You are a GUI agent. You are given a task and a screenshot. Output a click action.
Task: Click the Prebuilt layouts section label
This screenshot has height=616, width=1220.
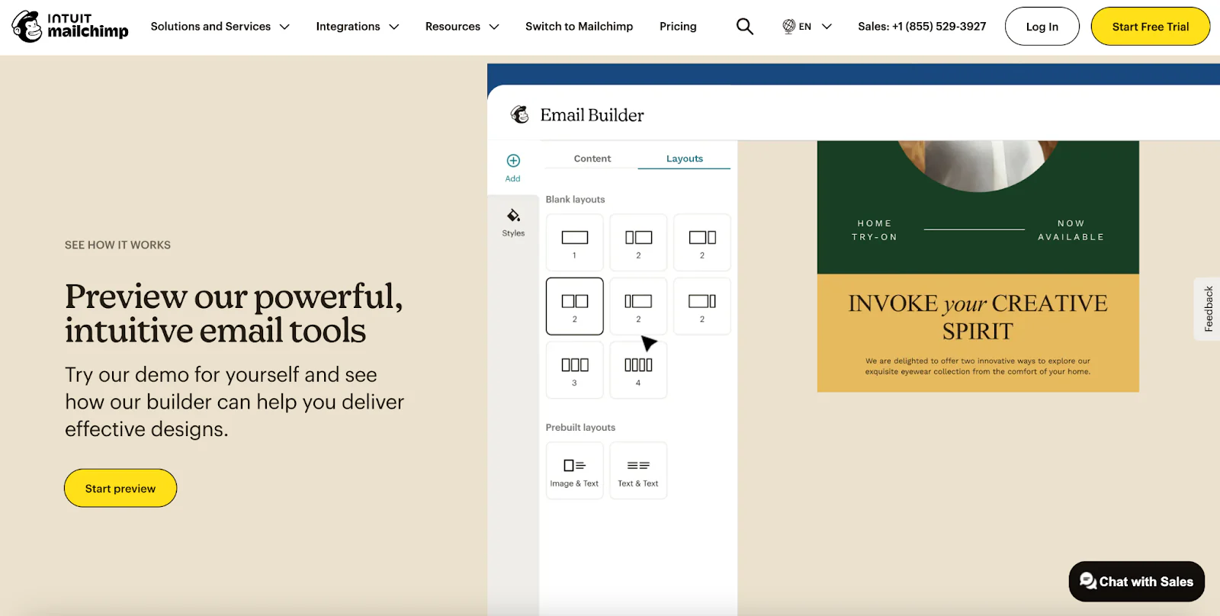580,428
